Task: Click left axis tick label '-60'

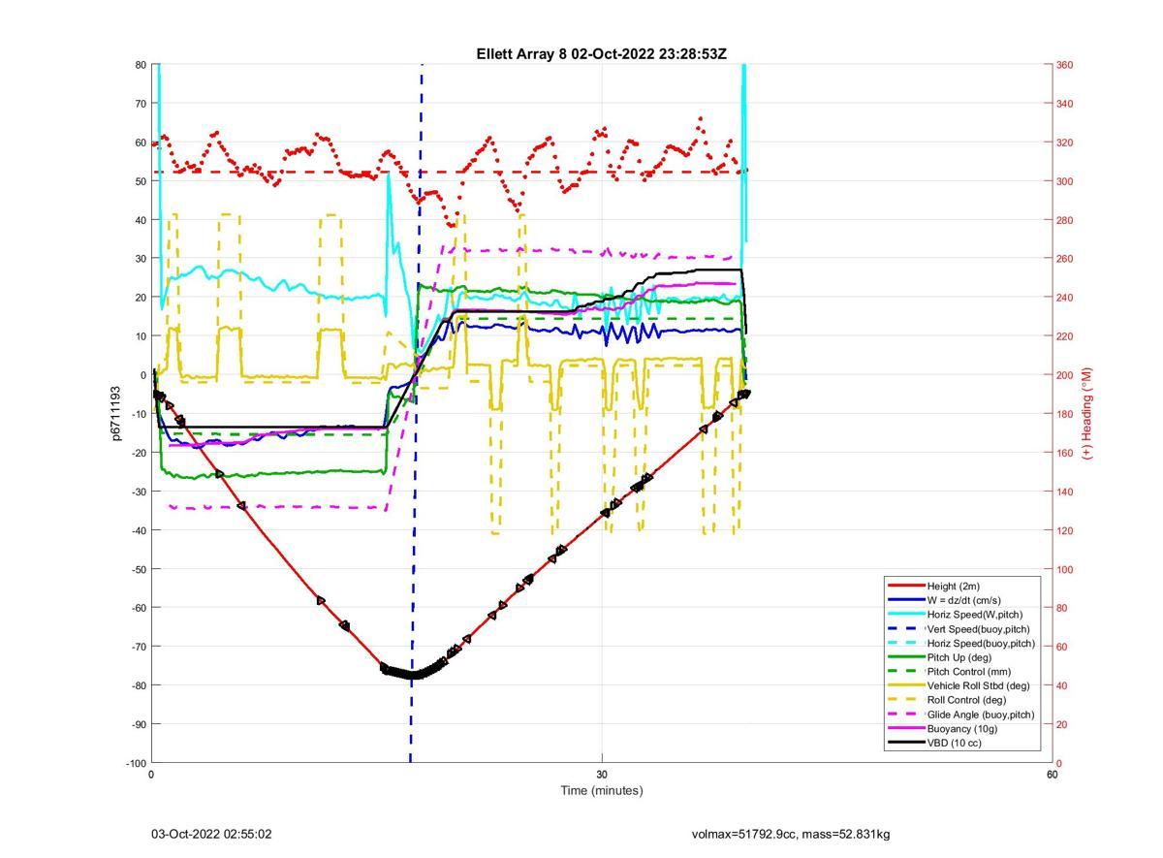Action: [x=138, y=608]
